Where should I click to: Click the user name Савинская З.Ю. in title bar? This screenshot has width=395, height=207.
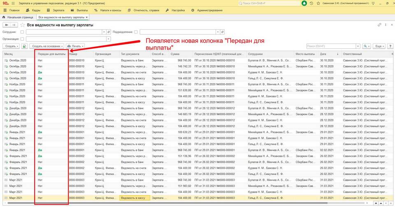coord(346,3)
